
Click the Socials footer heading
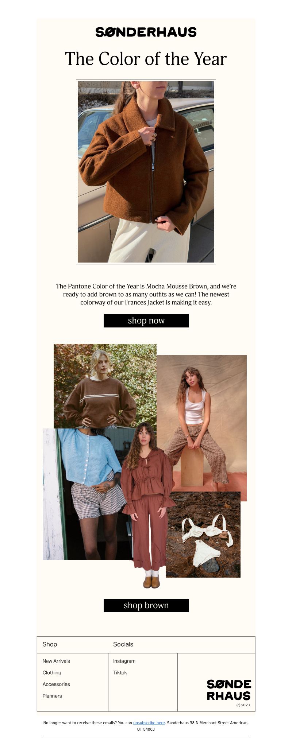(x=123, y=644)
